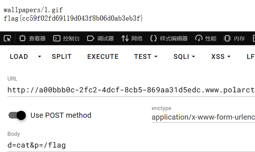
Task: Click the SPLIT button
Action: pyautogui.click(x=62, y=57)
